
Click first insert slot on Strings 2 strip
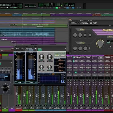pyautogui.click(x=76, y=57)
